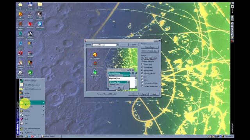This screenshot has width=250, height=140.
Task: Select TeamViewer desktop shortcut
Action: tap(40, 26)
